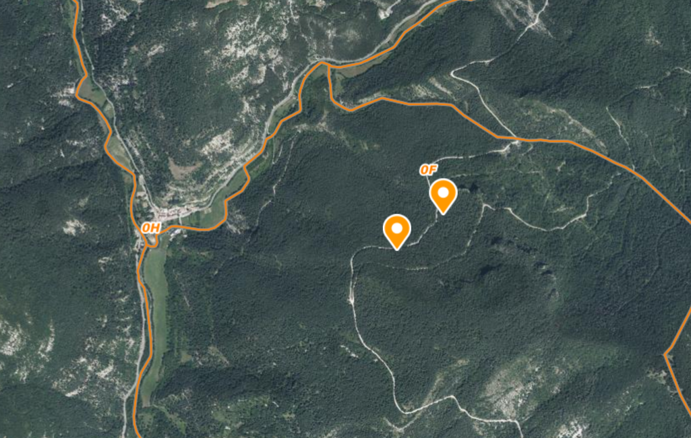The width and height of the screenshot is (691, 438).
Task: Click the small orange boundary loop below 0H
Action: (x=151, y=241)
